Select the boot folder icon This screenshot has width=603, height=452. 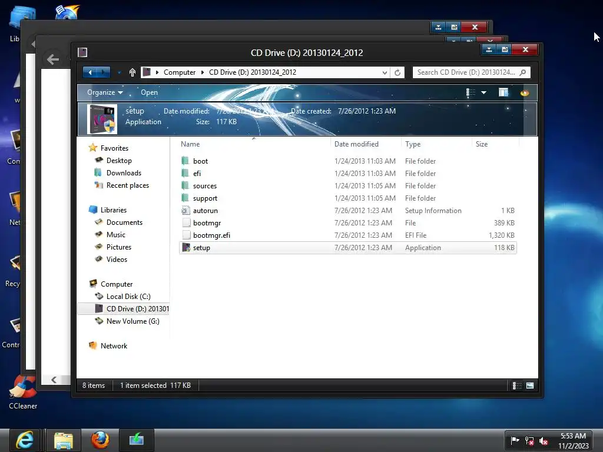(x=185, y=161)
